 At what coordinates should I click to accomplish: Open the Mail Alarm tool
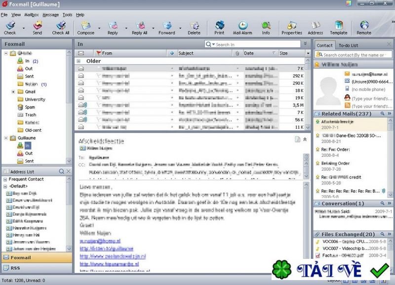pyautogui.click(x=242, y=28)
